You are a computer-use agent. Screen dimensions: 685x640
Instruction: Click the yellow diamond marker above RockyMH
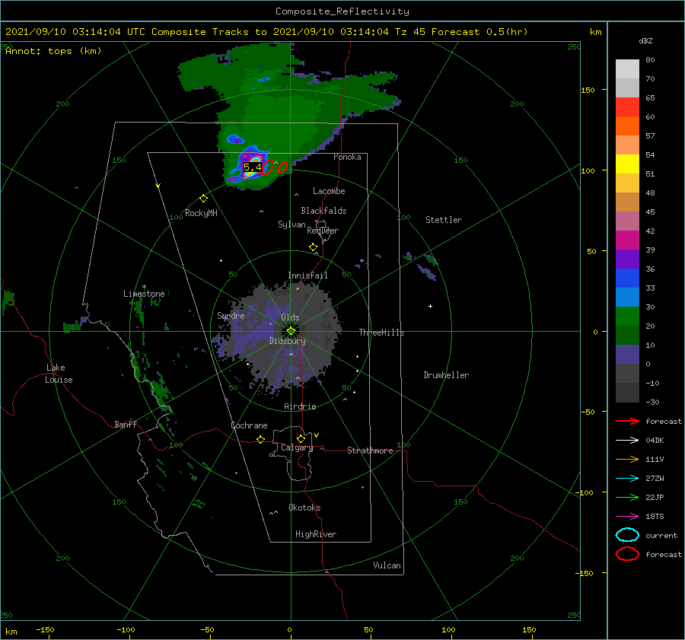pos(203,199)
